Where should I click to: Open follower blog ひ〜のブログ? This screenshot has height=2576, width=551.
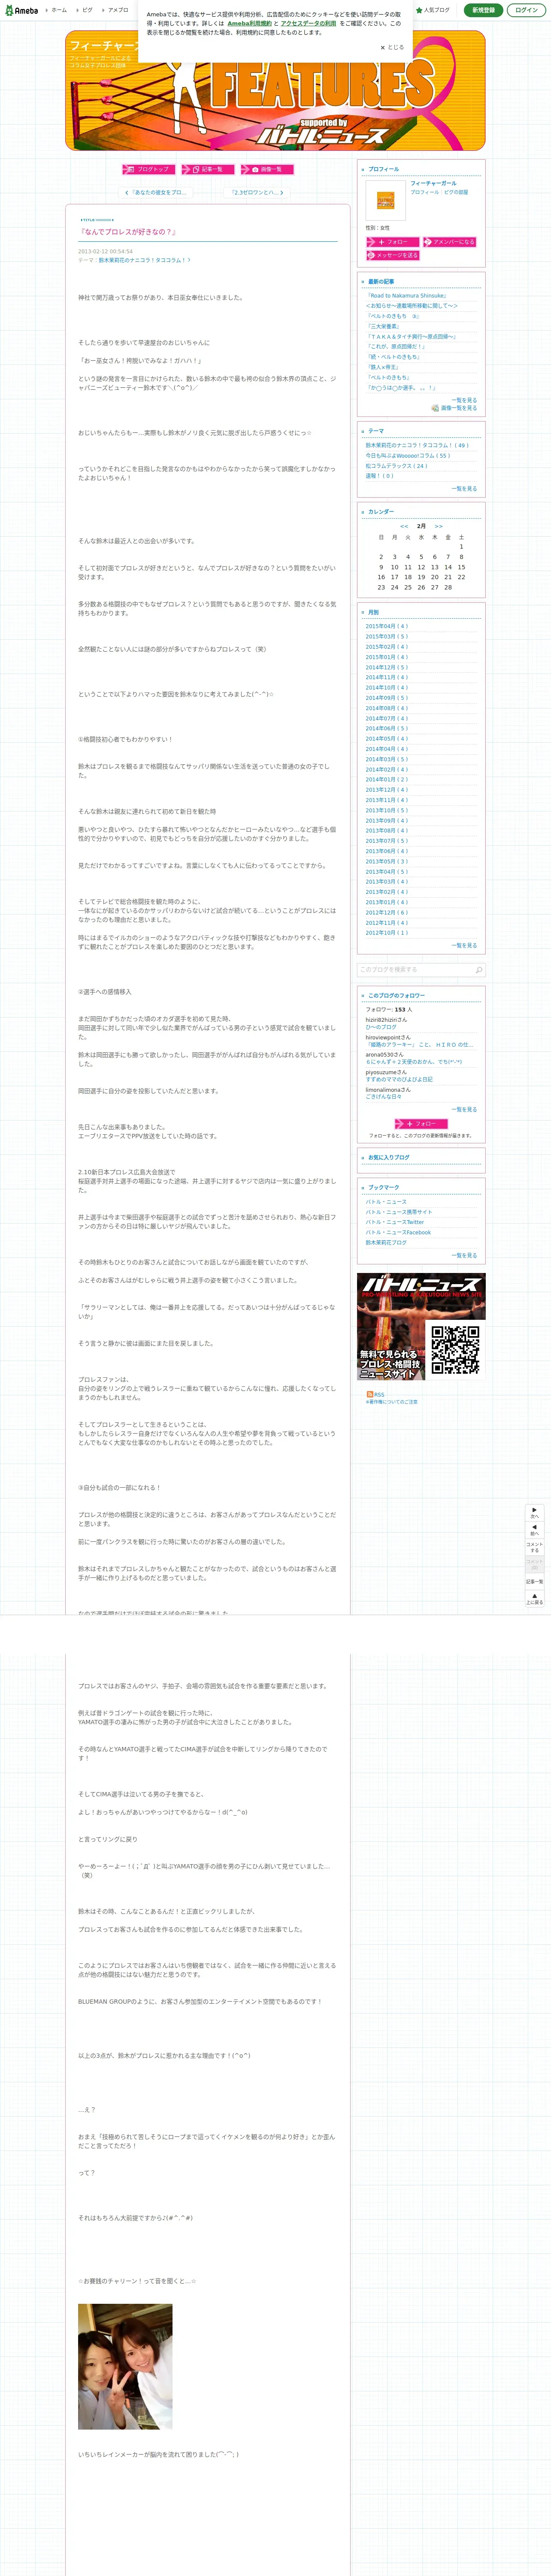coord(381,1027)
